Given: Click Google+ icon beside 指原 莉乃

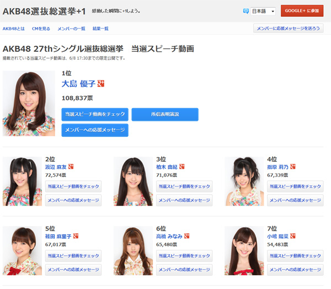Looking at the screenshot, I should click(x=293, y=167).
